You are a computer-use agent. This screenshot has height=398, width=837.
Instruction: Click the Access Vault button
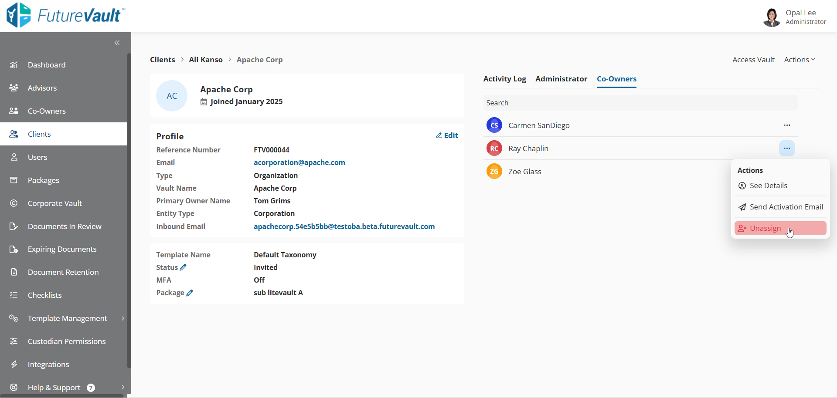[x=753, y=60]
